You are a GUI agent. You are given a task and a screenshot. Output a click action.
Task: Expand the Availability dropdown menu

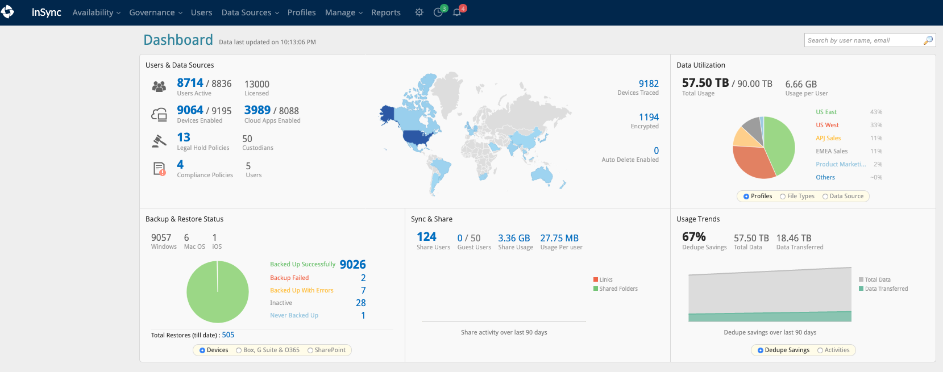point(96,12)
